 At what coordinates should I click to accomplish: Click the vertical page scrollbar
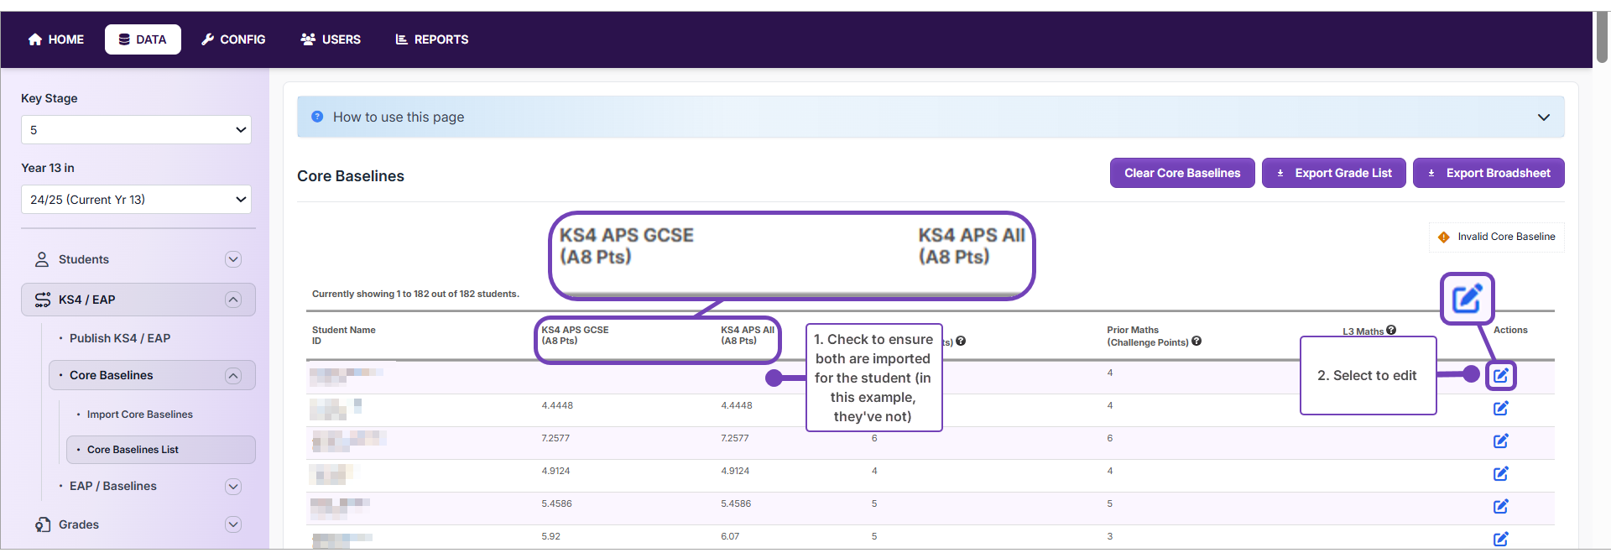[x=1602, y=38]
